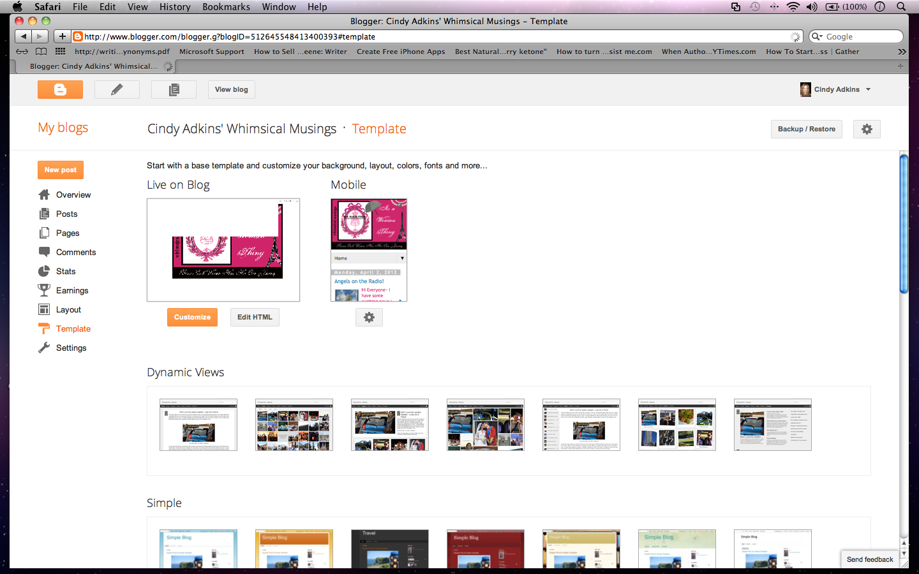Click the Posts icon in the sidebar

click(x=44, y=214)
